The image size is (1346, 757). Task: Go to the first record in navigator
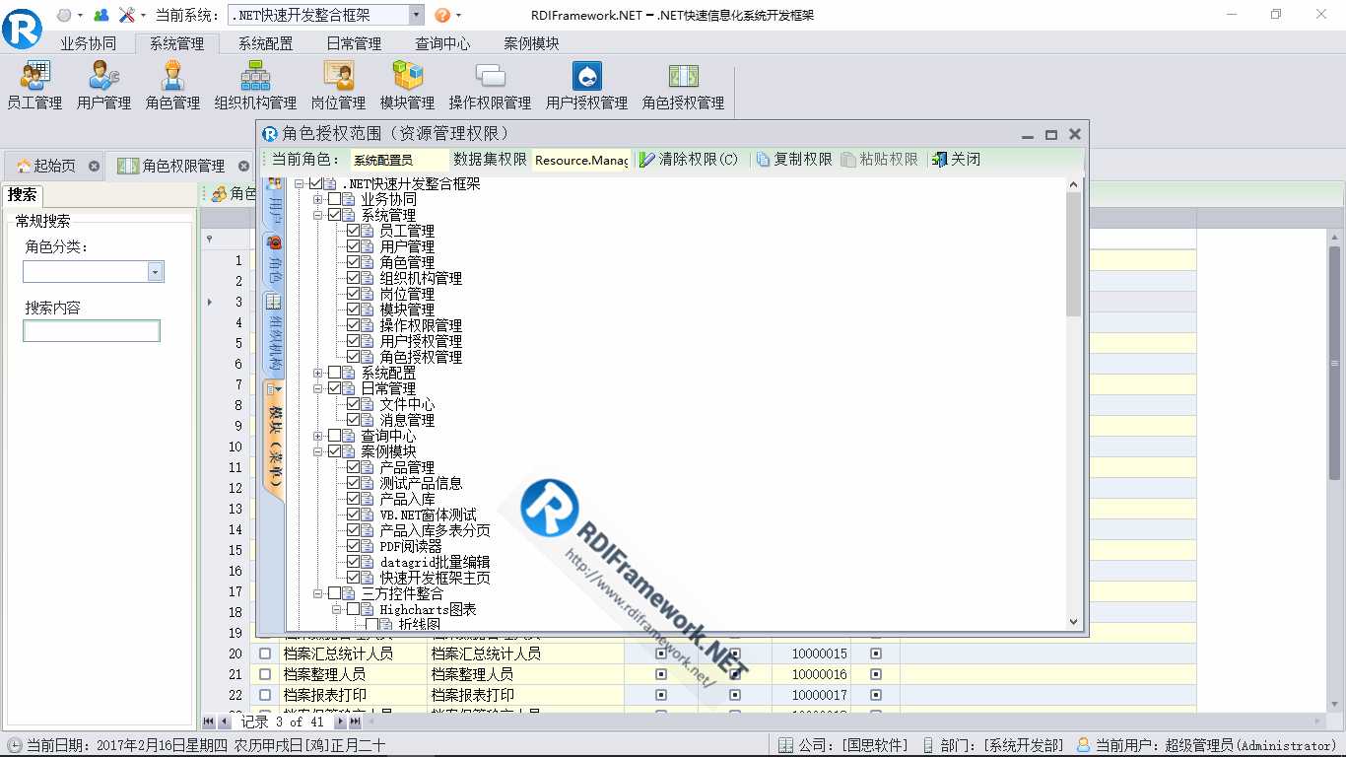coord(208,723)
